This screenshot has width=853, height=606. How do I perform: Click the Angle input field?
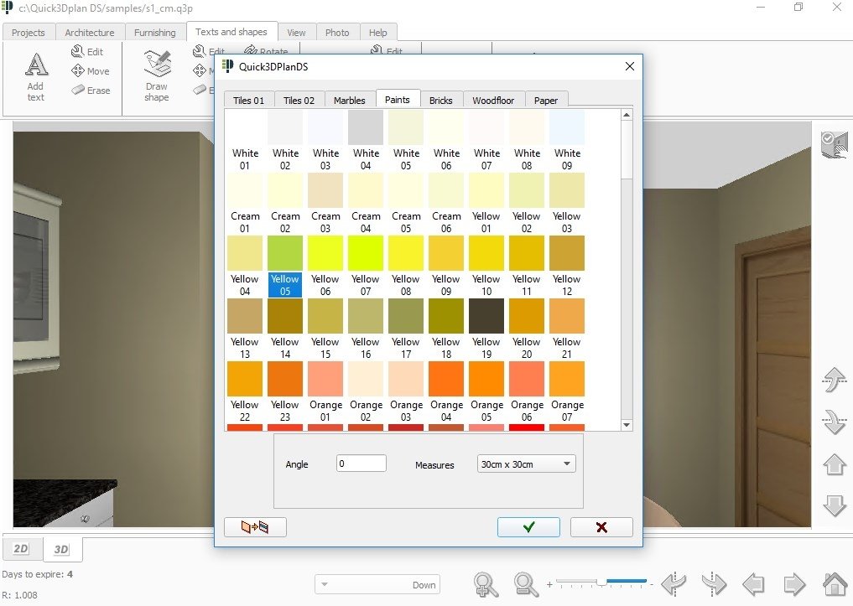point(361,464)
